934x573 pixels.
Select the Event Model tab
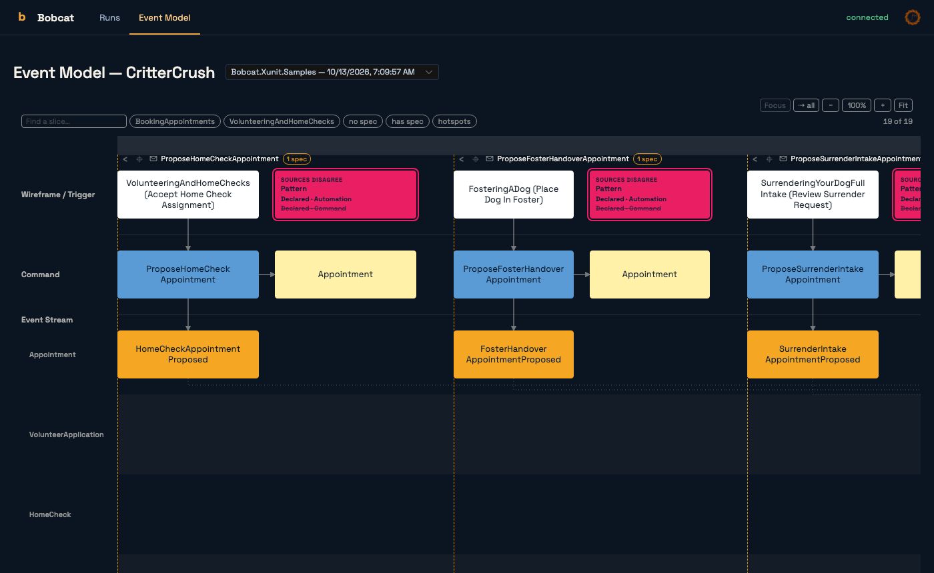point(165,17)
